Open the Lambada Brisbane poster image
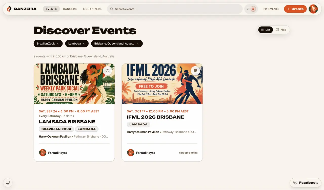This screenshot has height=190, width=324. pos(74,84)
